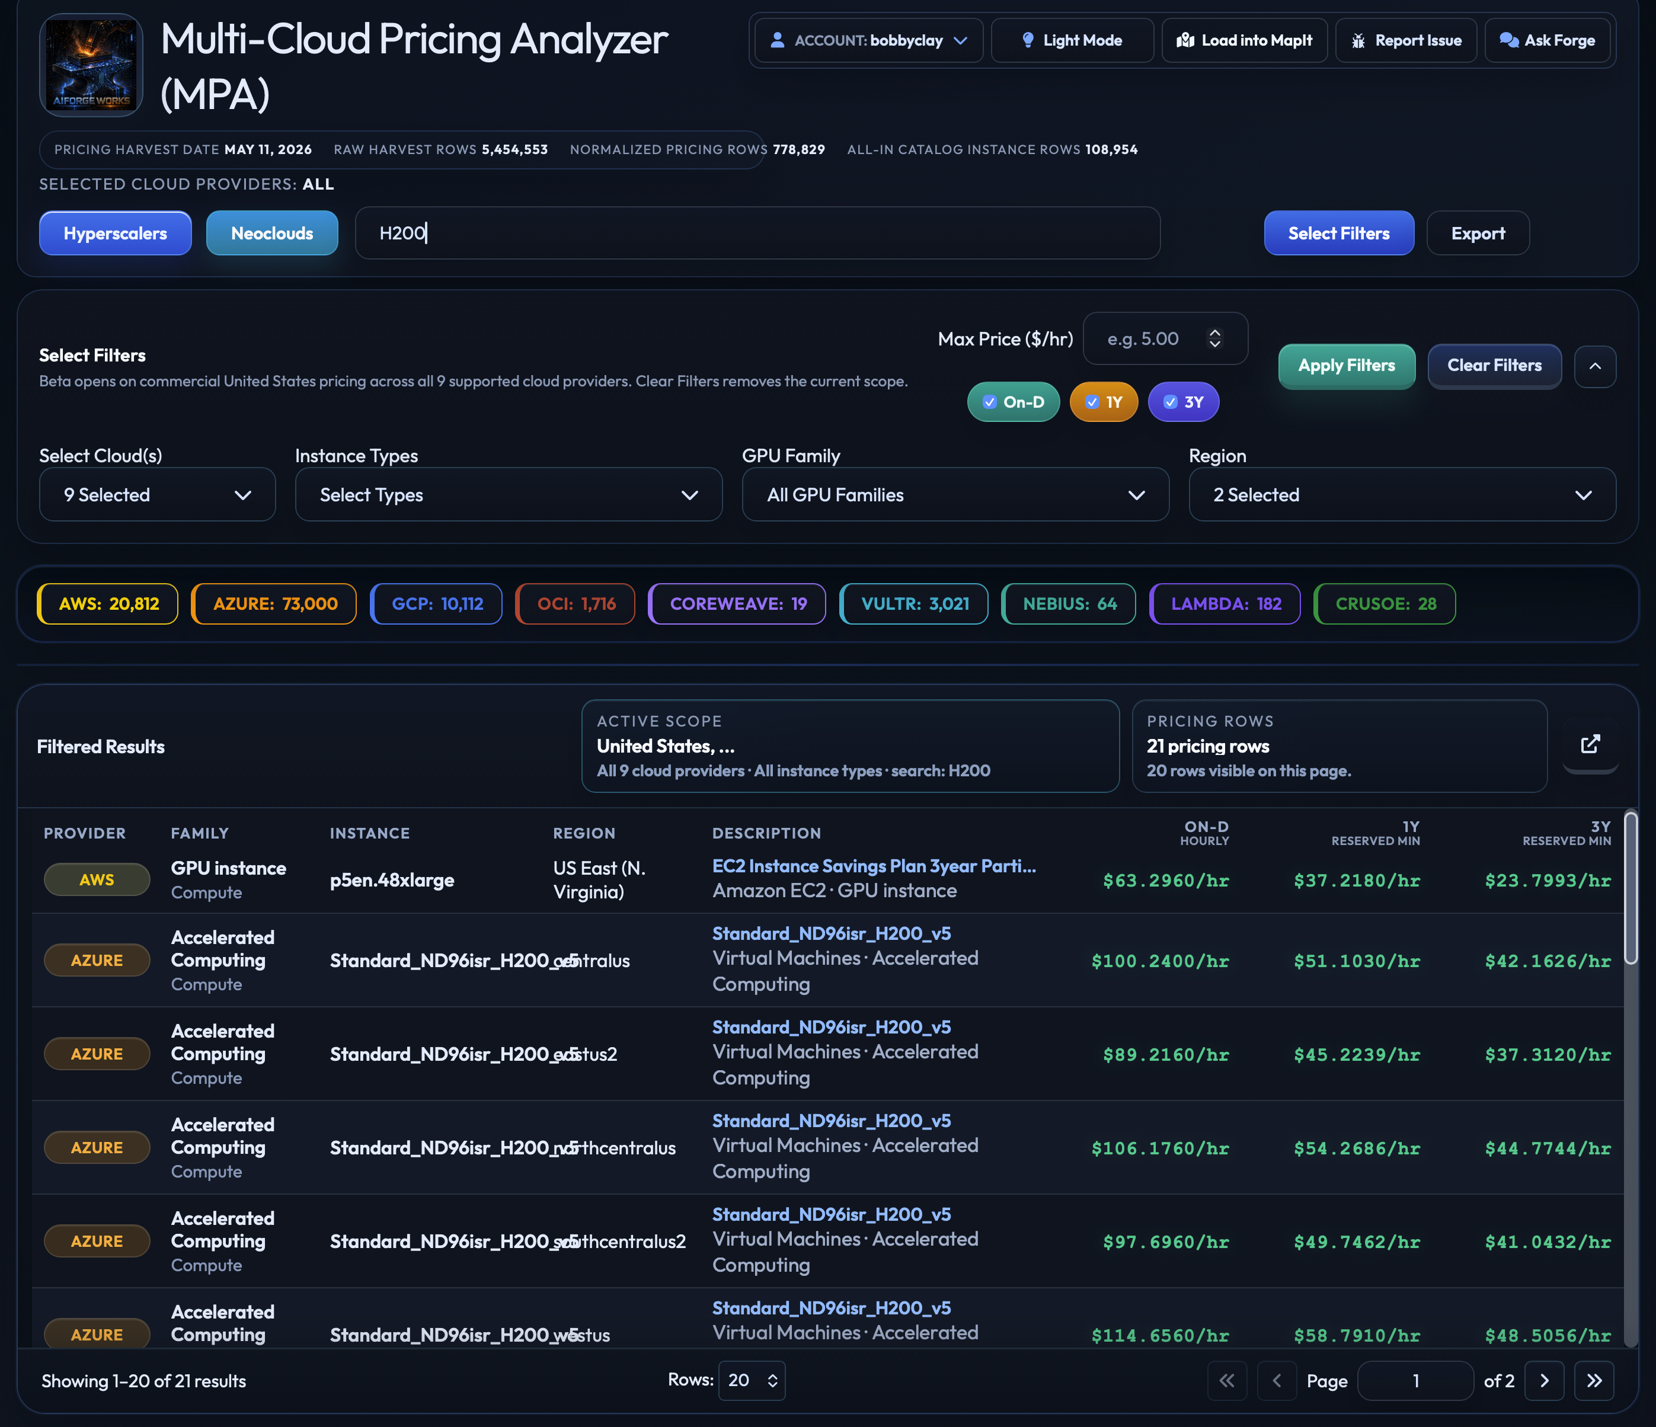
Task: Switch to Light Mode
Action: pyautogui.click(x=1072, y=40)
